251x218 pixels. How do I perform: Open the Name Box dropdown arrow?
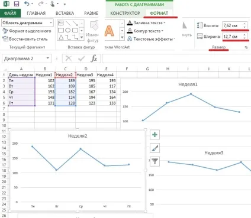48,58
